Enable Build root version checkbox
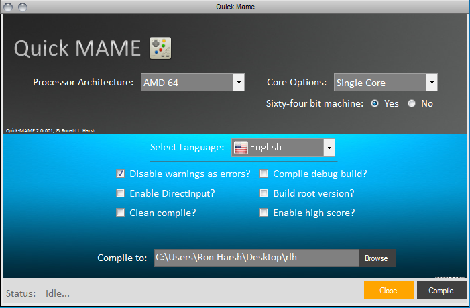 pos(263,193)
